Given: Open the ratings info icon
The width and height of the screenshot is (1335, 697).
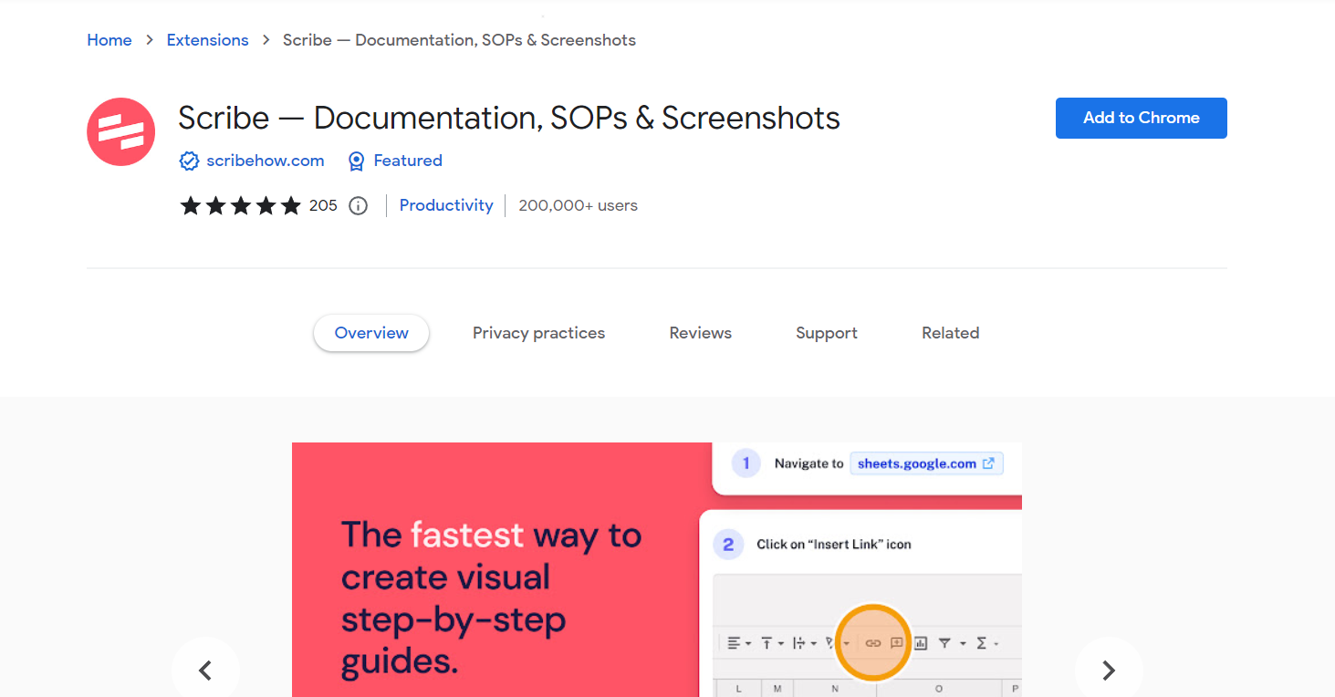Looking at the screenshot, I should [359, 206].
